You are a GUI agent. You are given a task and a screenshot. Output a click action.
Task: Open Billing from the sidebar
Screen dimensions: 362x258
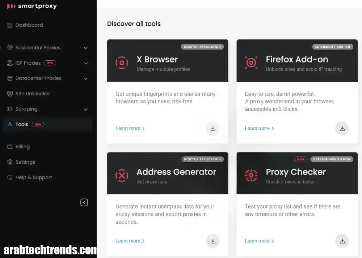tap(22, 147)
